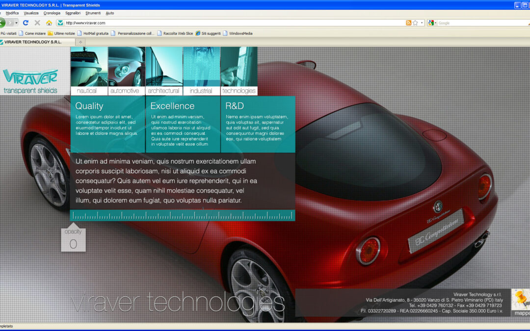
Task: Open the Come iniziare bookmark
Action: tap(32, 33)
